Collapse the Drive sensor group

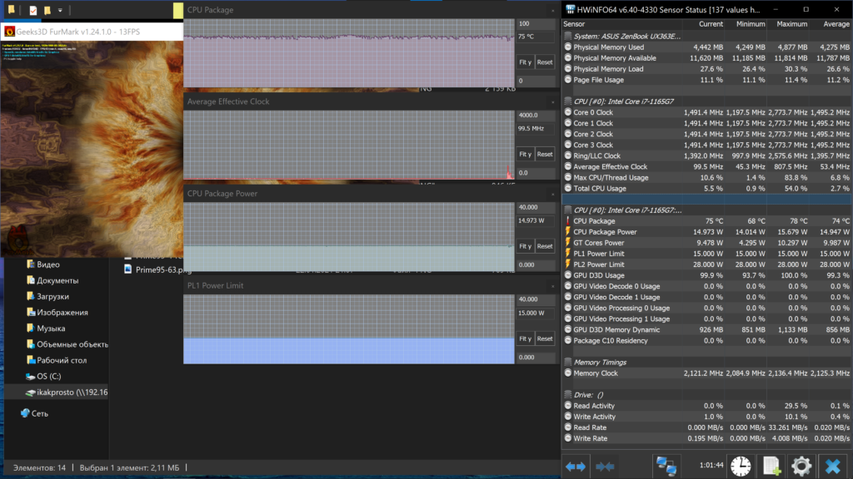[x=568, y=395]
